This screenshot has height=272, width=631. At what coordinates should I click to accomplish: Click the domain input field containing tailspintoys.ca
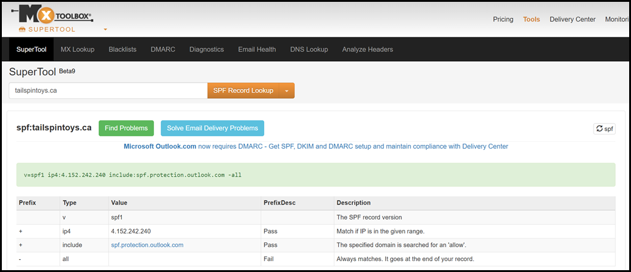pos(108,90)
